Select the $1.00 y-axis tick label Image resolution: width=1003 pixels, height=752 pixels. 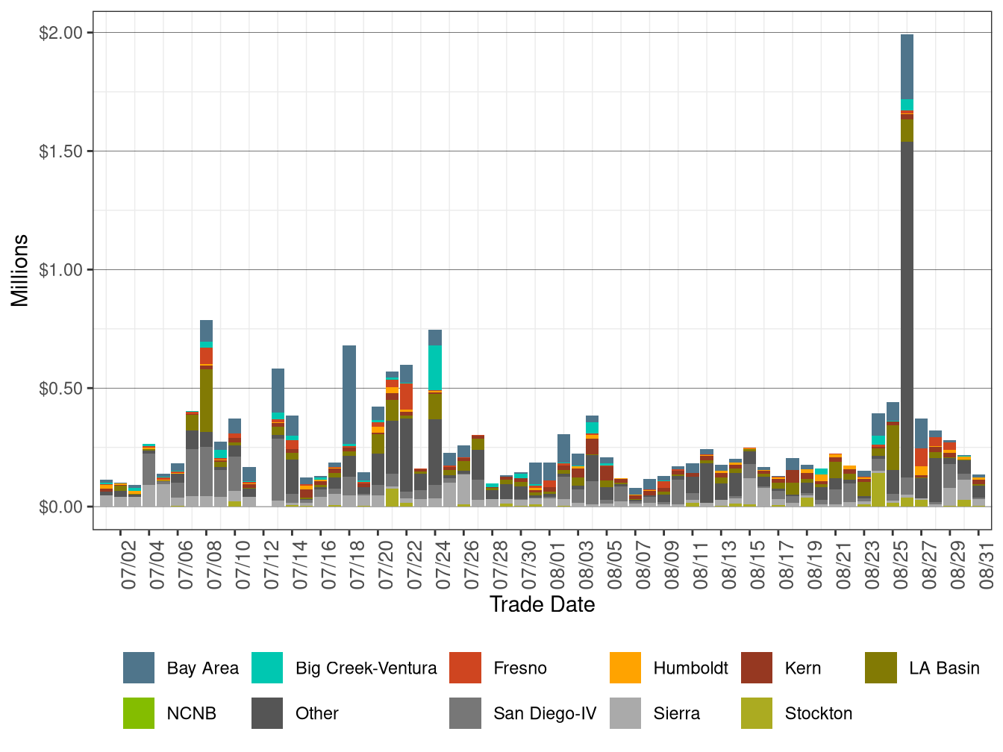pos(61,270)
